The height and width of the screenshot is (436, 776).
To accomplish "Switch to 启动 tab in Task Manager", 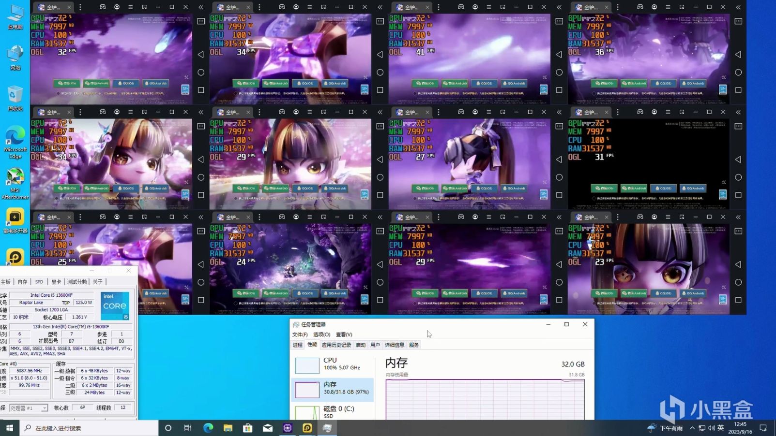I will click(x=361, y=345).
